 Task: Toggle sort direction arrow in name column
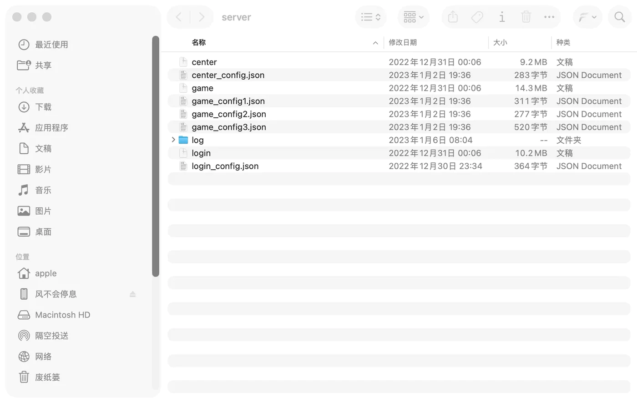pyautogui.click(x=375, y=43)
